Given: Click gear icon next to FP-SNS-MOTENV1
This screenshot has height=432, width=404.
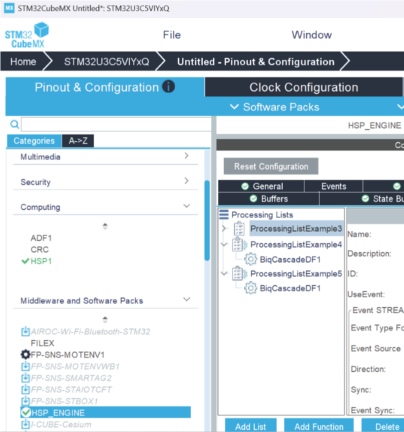Looking at the screenshot, I should 25,354.
